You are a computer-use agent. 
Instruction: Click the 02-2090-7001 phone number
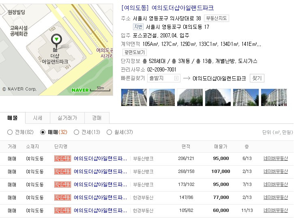coord(162,70)
